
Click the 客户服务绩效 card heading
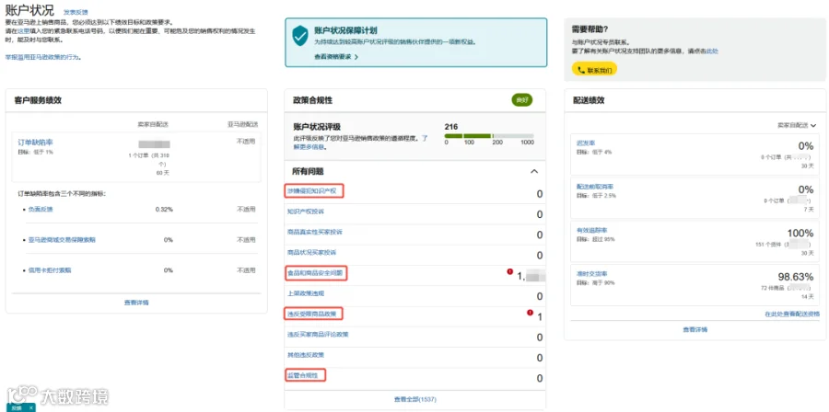pyautogui.click(x=38, y=100)
